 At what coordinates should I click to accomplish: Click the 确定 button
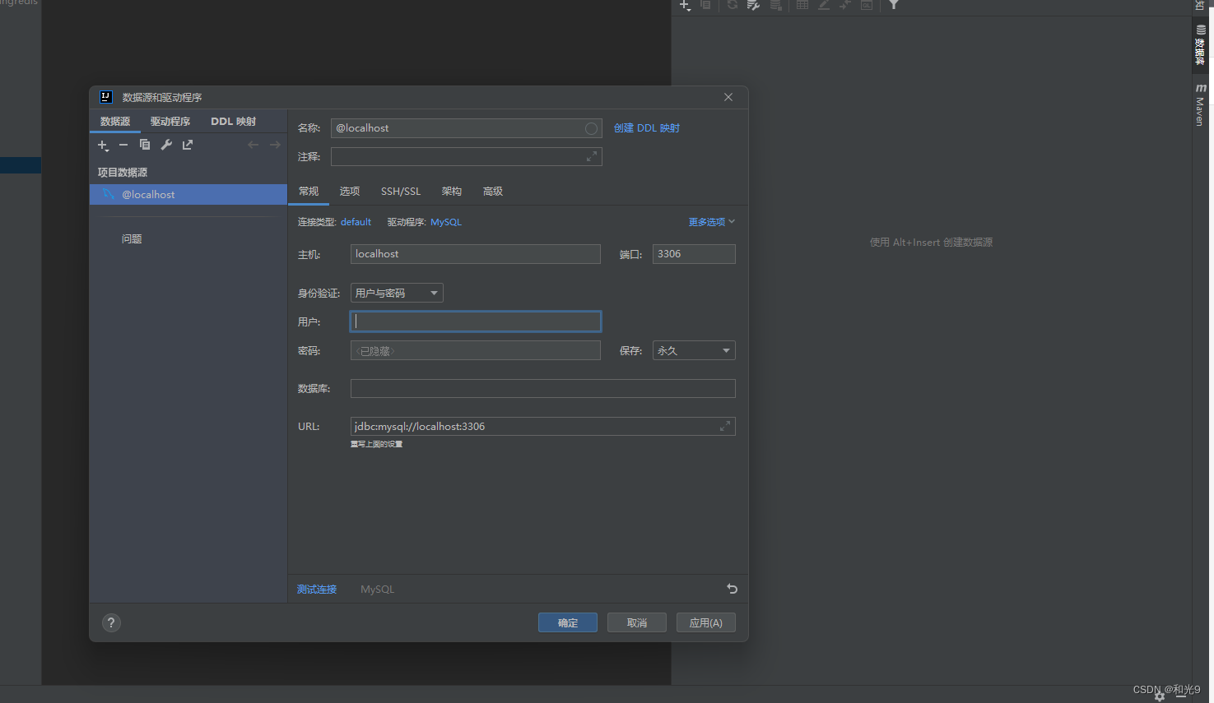(568, 622)
